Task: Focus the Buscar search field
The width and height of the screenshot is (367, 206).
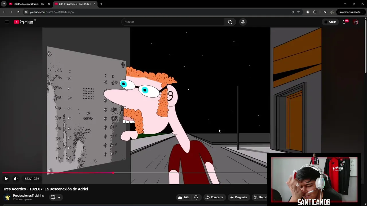Action: tap(173, 22)
